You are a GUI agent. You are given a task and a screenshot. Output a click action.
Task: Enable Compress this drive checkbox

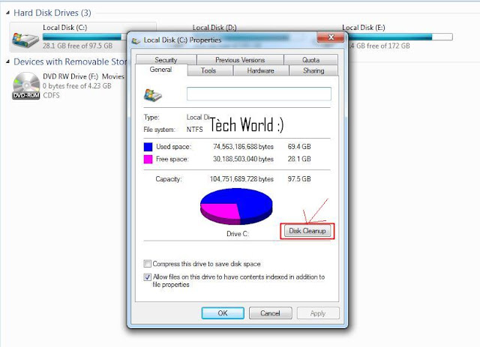pyautogui.click(x=147, y=264)
